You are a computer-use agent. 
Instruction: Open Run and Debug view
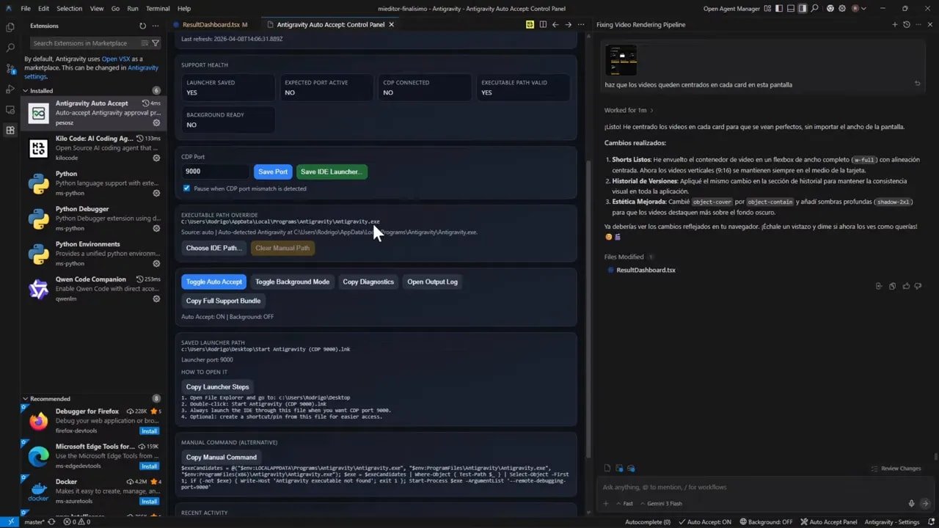coord(10,89)
